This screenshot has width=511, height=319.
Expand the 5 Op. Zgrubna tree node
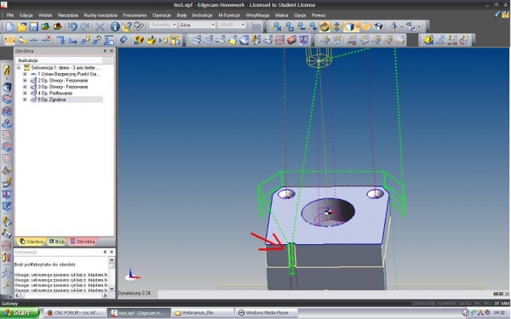tap(25, 100)
